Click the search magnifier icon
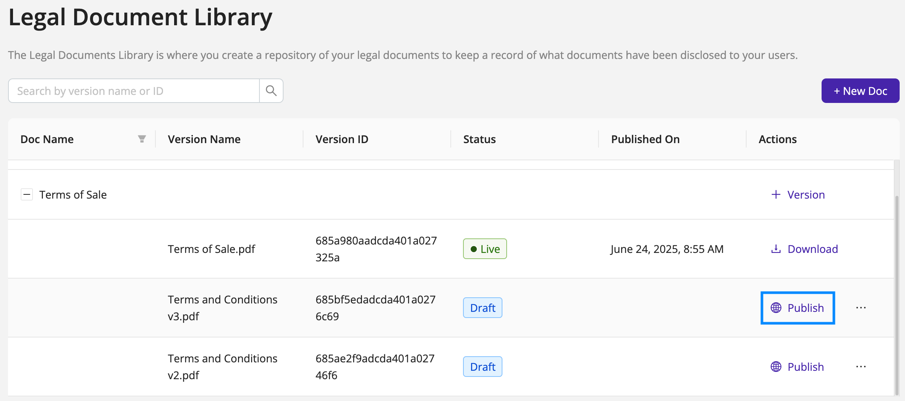This screenshot has width=905, height=401. click(271, 91)
